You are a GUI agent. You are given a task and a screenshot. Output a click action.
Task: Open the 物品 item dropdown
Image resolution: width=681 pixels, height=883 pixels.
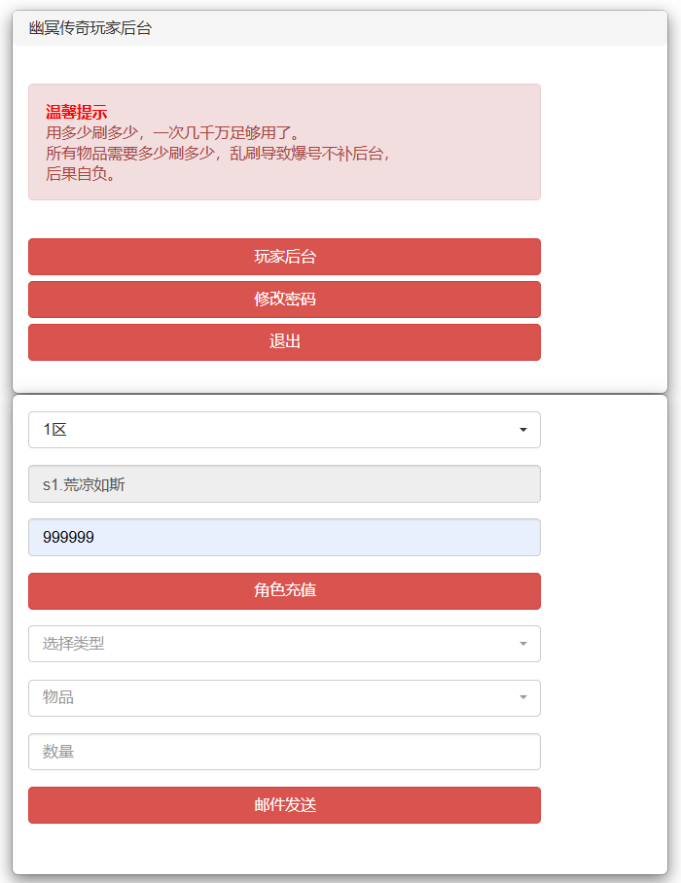click(x=284, y=698)
